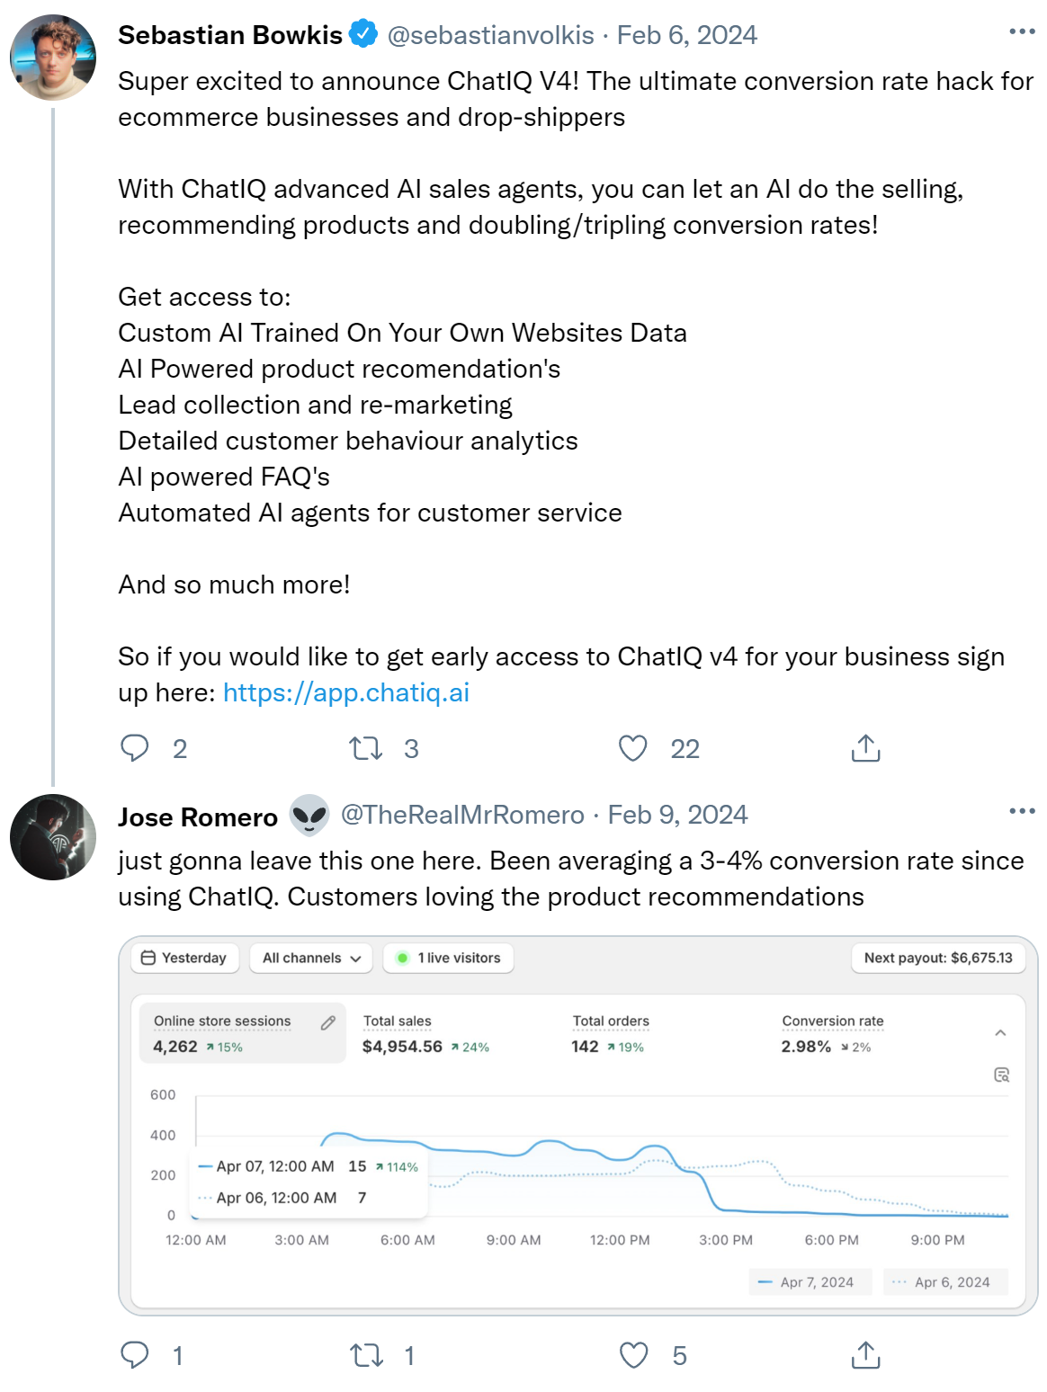Screen dimensions: 1047x1392
Task: Open more options on Jose Romero's tweet
Action: coord(1022,811)
